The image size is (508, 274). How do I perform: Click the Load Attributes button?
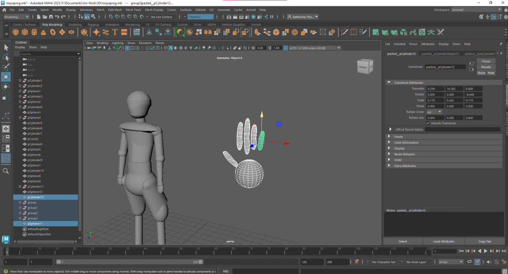(444, 241)
